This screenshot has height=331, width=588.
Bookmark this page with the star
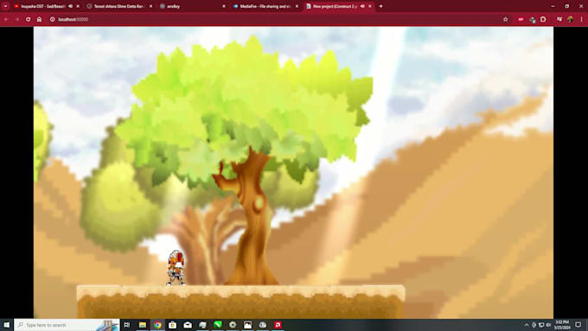tap(506, 19)
